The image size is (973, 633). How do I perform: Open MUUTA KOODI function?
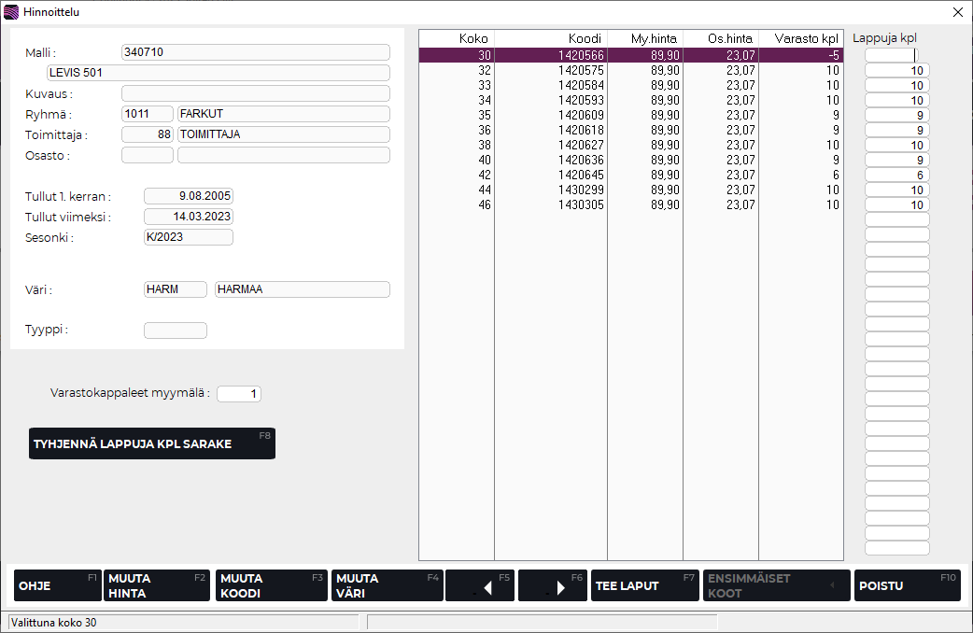[x=271, y=585]
